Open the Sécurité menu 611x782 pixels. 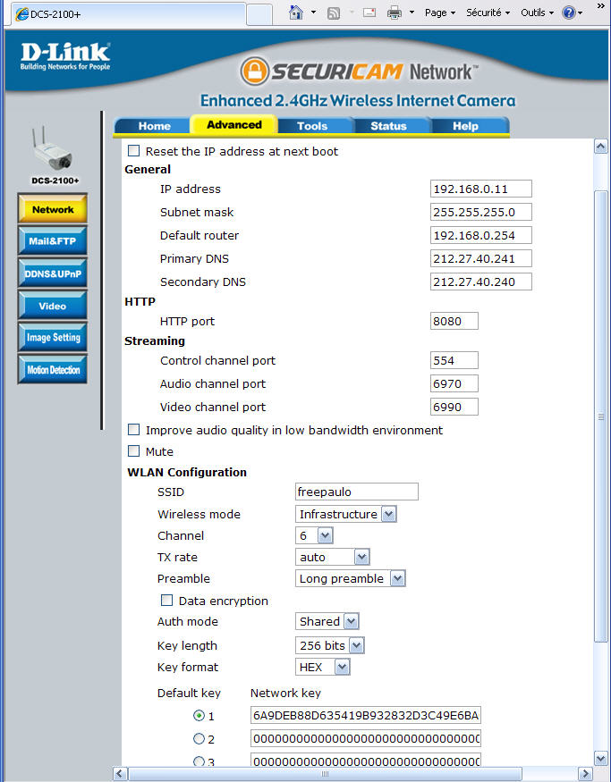click(488, 13)
